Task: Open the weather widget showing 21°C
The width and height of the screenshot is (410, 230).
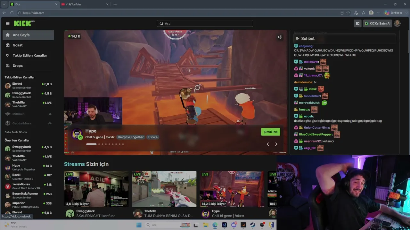Action: [15, 225]
